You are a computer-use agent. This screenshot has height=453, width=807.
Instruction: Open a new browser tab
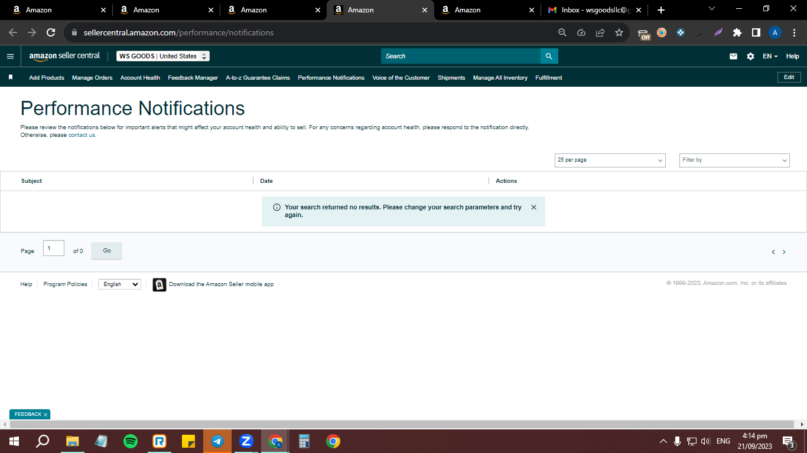tap(660, 10)
